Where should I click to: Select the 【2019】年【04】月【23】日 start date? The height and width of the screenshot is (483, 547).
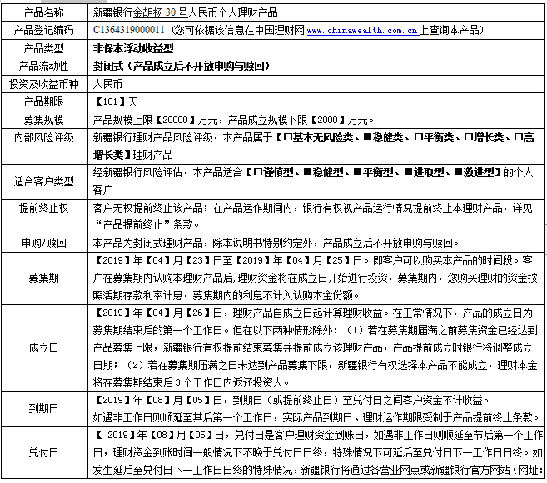[x=159, y=260]
